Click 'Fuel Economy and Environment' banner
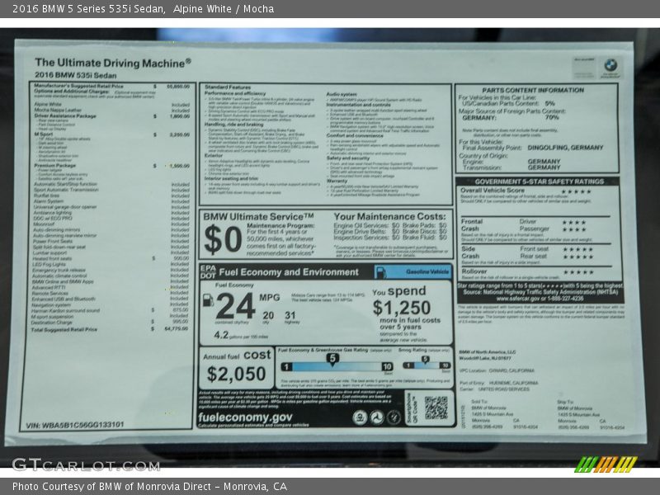 (x=289, y=272)
